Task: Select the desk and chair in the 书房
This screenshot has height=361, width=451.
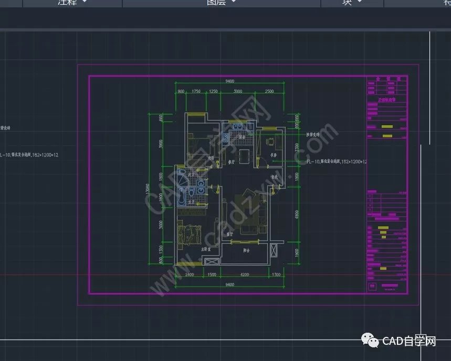Action: pos(271,141)
